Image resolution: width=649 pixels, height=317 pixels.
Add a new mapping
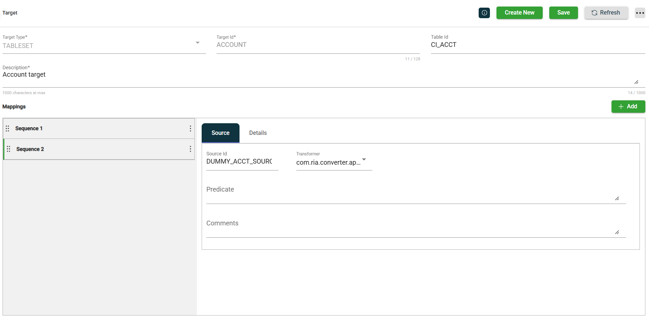[x=628, y=107]
